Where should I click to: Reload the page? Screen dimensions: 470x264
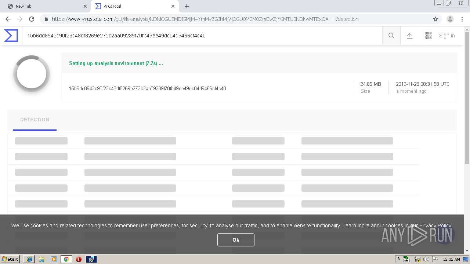pyautogui.click(x=32, y=19)
